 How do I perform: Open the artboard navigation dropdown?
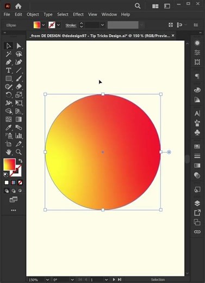(x=106, y=280)
